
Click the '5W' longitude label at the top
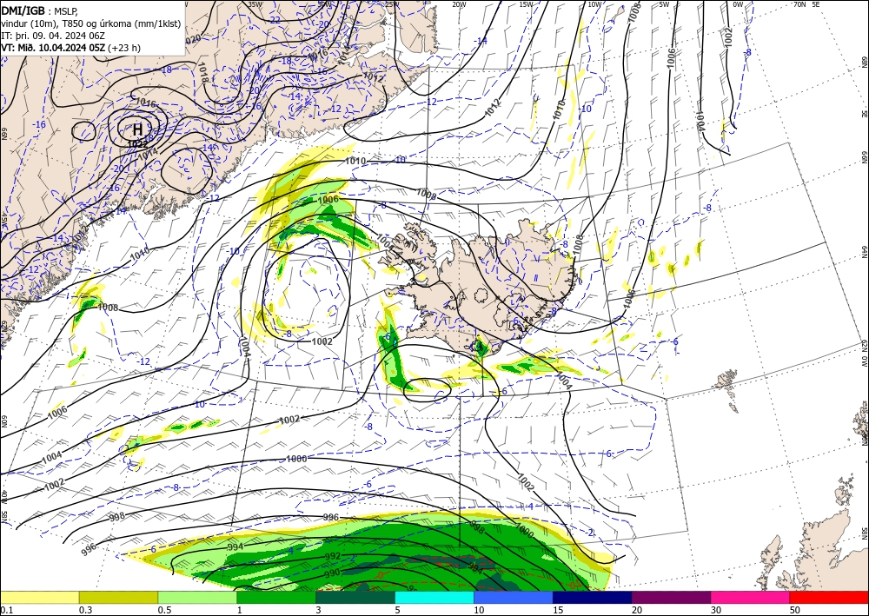[664, 4]
